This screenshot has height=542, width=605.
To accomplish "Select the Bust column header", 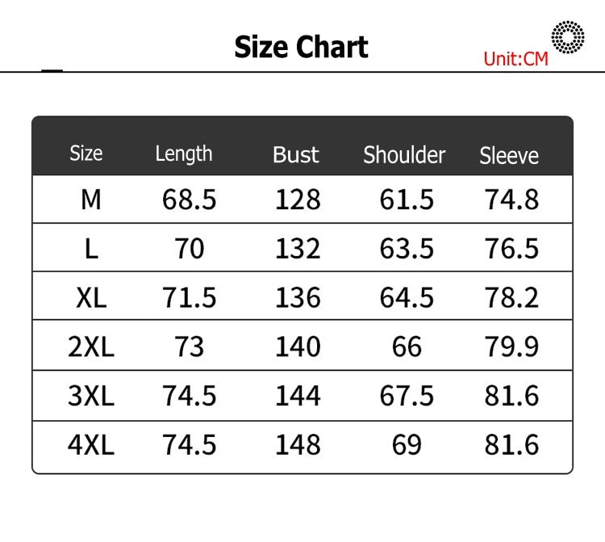I will 296,155.
